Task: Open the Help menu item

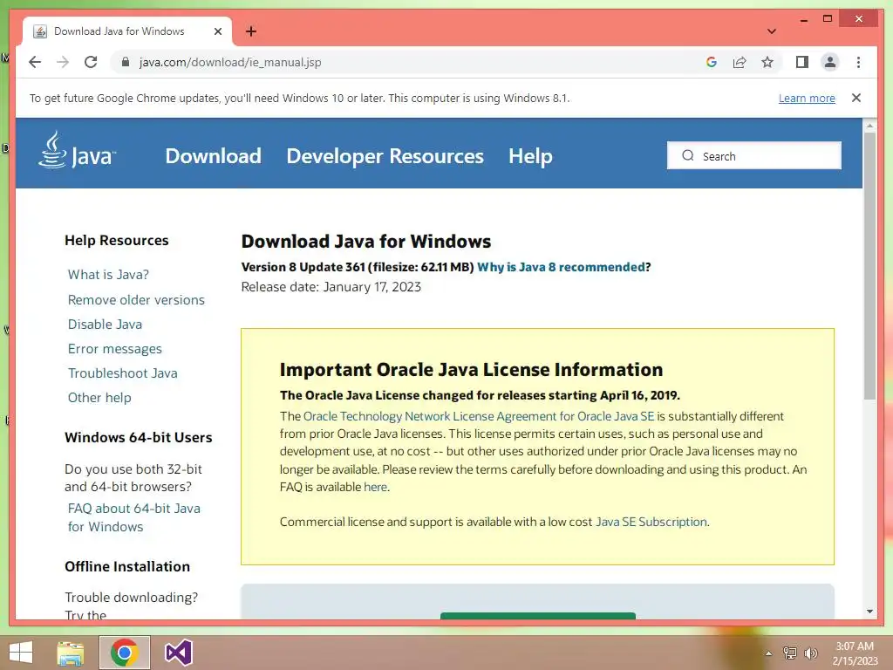Action: 530,155
